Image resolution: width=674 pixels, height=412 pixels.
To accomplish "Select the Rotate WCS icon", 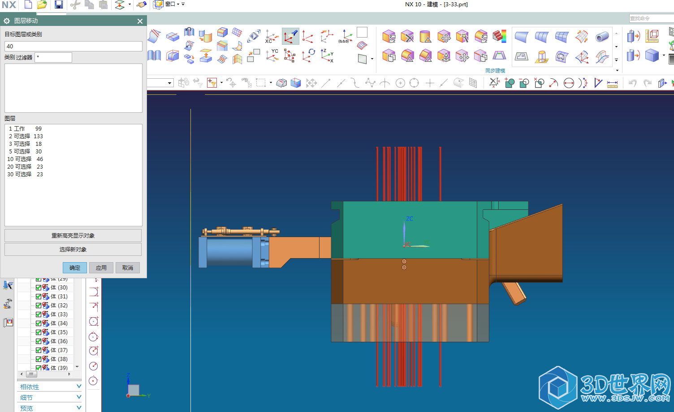I will click(309, 55).
